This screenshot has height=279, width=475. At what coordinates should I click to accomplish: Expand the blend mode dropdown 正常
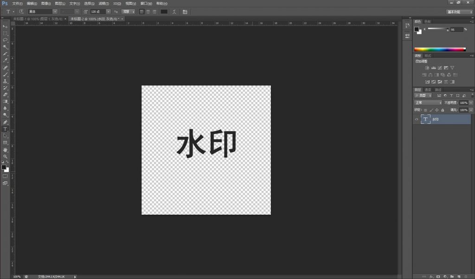(428, 103)
